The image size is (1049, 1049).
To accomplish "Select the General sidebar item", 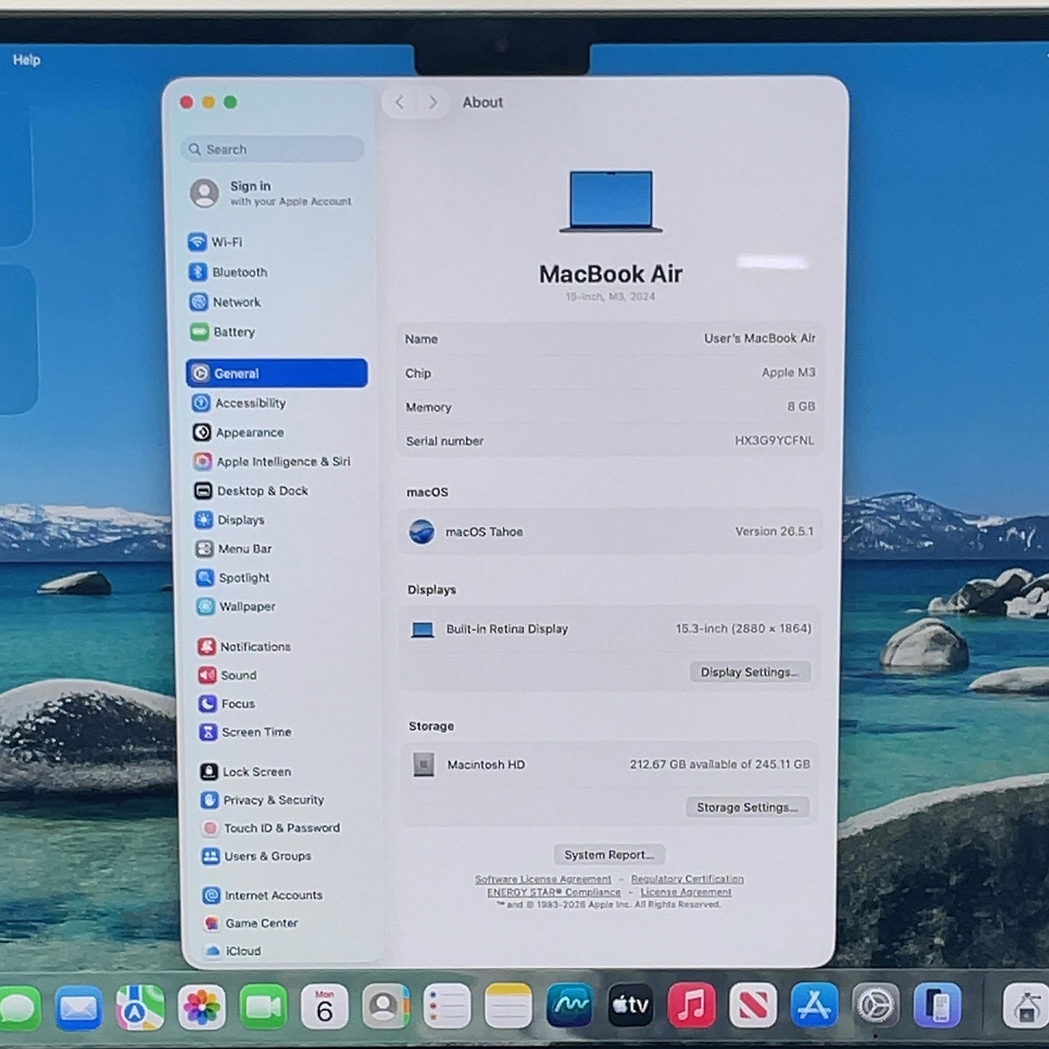I will point(277,373).
